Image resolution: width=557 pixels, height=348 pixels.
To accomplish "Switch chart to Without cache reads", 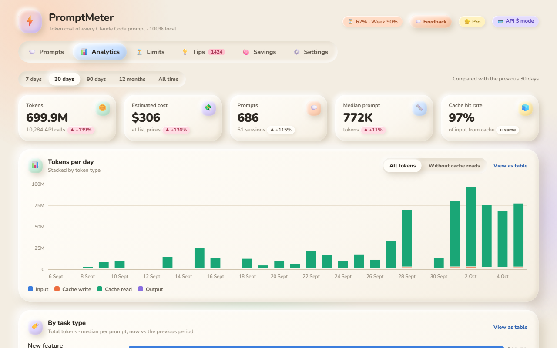I will tap(454, 166).
